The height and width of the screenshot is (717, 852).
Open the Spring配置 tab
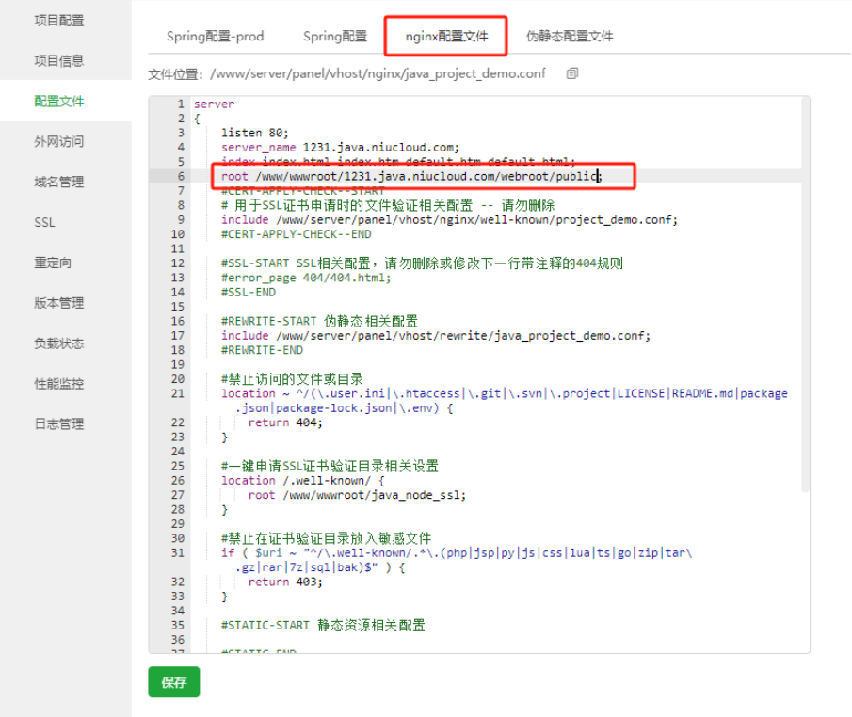(334, 37)
